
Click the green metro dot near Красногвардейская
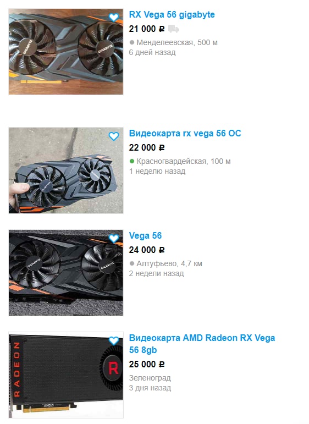[132, 162]
